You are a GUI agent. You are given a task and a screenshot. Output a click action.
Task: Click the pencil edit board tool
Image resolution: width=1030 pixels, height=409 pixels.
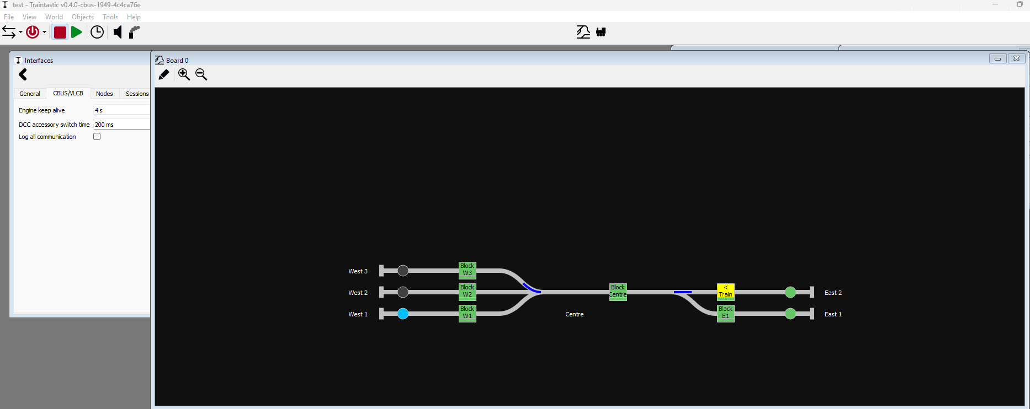pos(164,75)
